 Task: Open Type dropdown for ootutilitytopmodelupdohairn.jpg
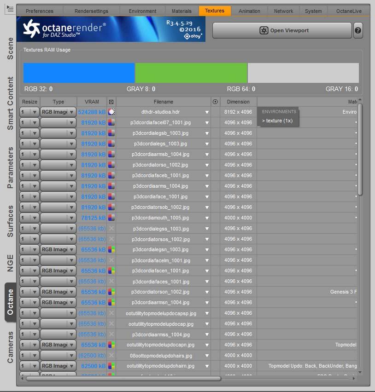coord(58,366)
